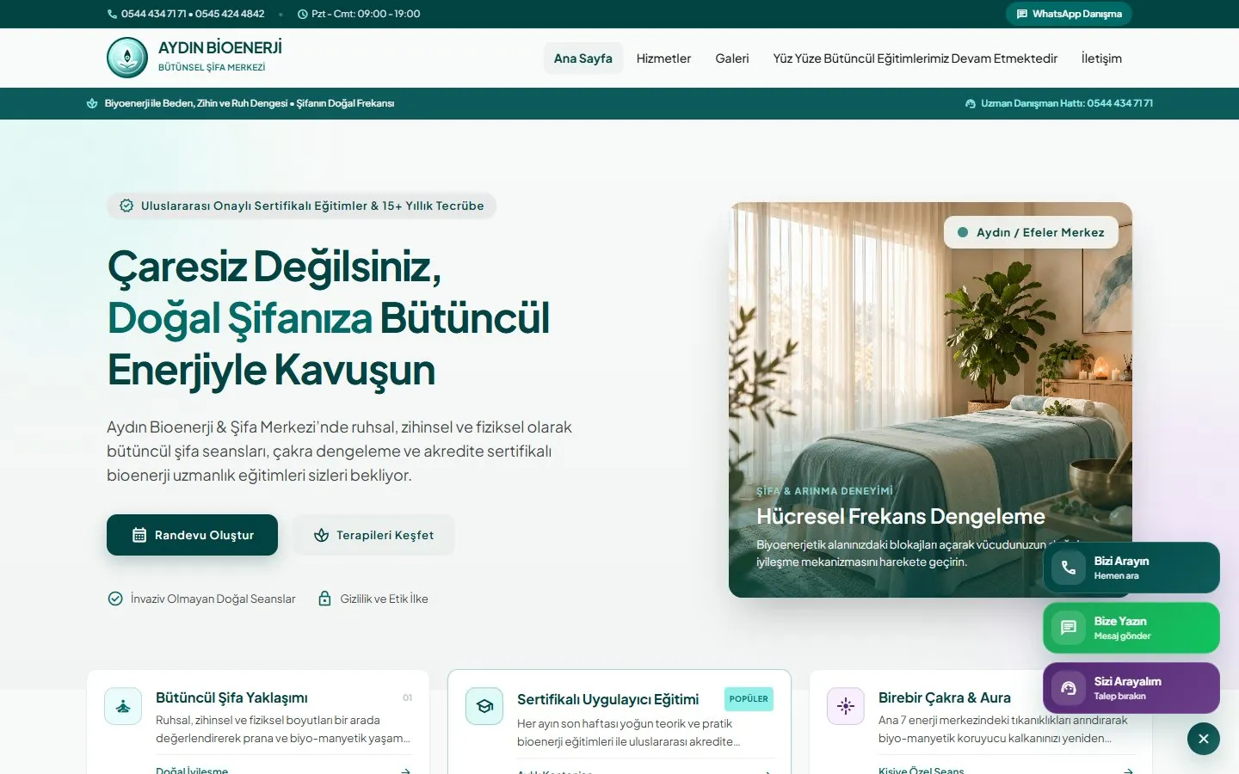Click the Aydın Bioenerji lotus logo
This screenshot has width=1239, height=774.
tap(127, 58)
